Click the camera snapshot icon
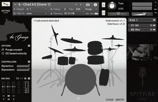 click(88, 5)
